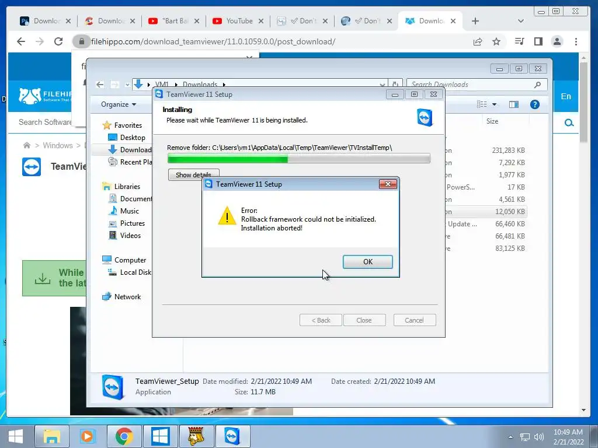Open Organize menu in Explorer

pos(118,104)
